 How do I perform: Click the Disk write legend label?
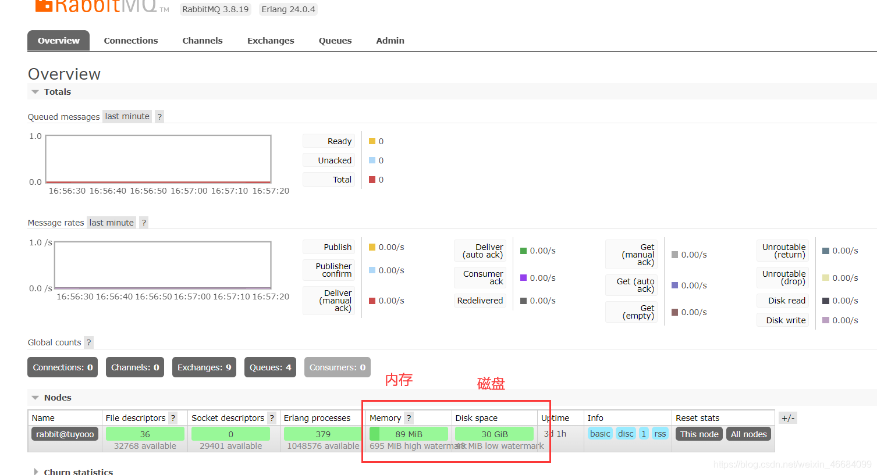[x=783, y=320]
